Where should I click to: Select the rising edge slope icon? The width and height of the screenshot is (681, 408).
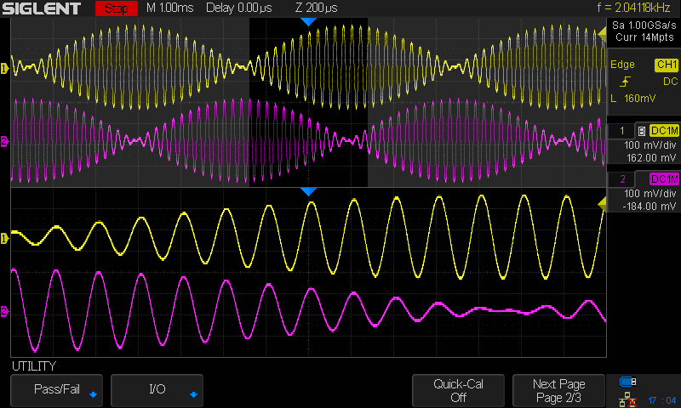click(626, 82)
